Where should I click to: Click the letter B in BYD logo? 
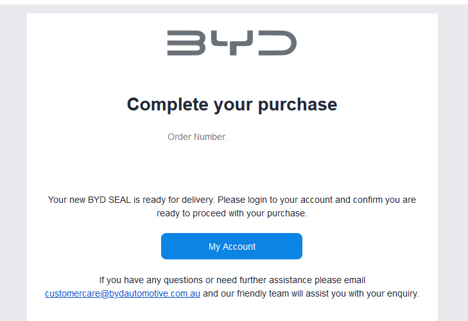pyautogui.click(x=186, y=42)
